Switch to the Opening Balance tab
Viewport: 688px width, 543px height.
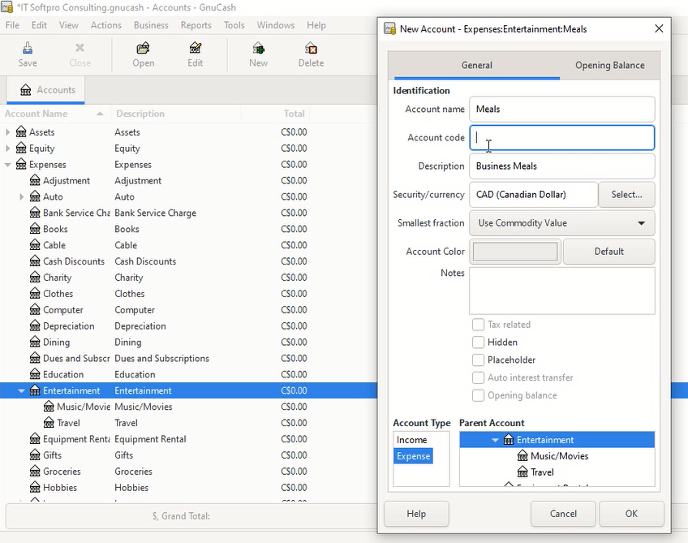[609, 66]
